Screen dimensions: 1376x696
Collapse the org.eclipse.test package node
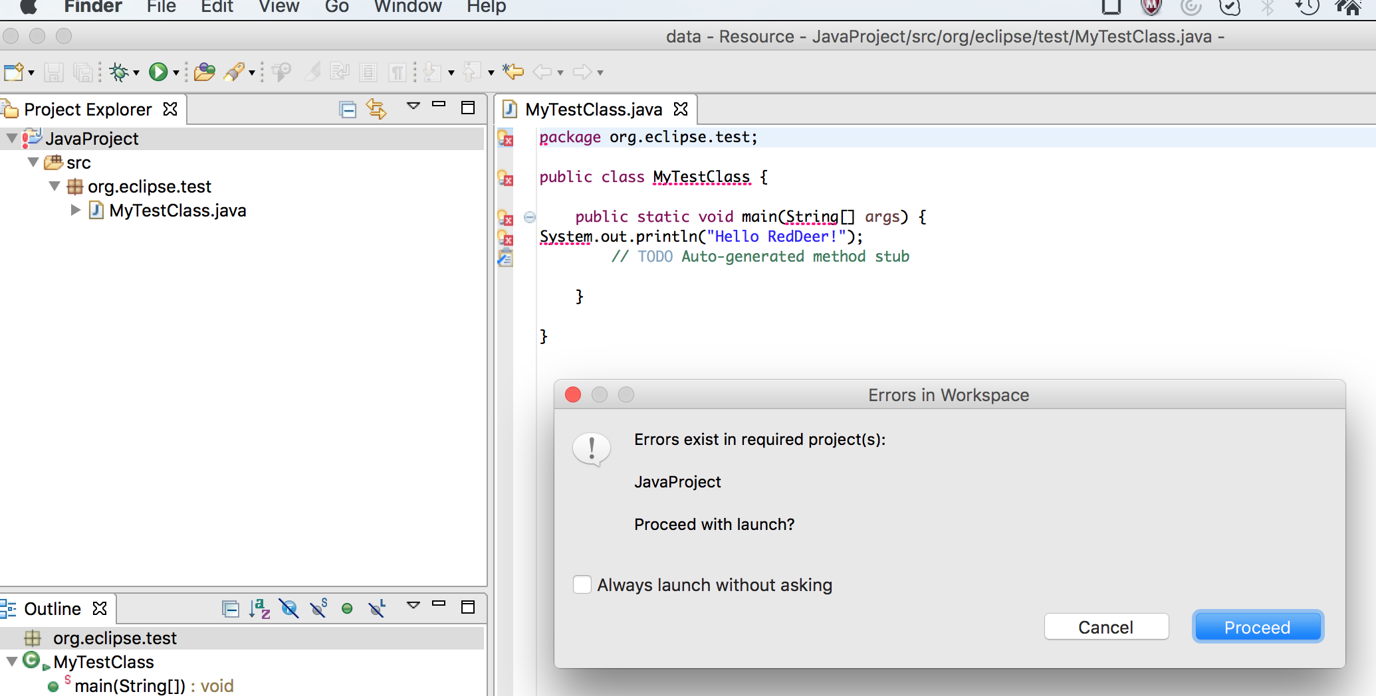tap(55, 186)
